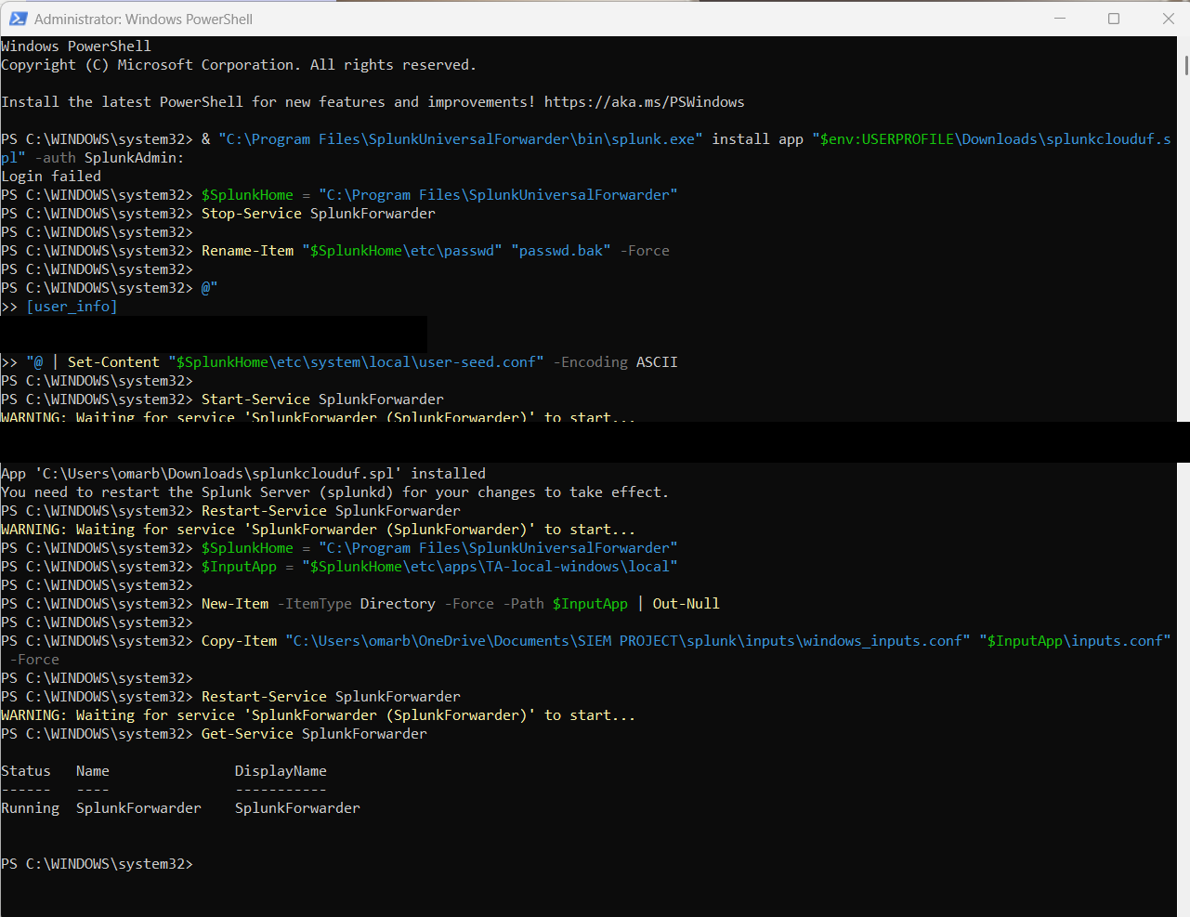Click "SplunkForwarder" under the DisplayName column

coord(297,808)
